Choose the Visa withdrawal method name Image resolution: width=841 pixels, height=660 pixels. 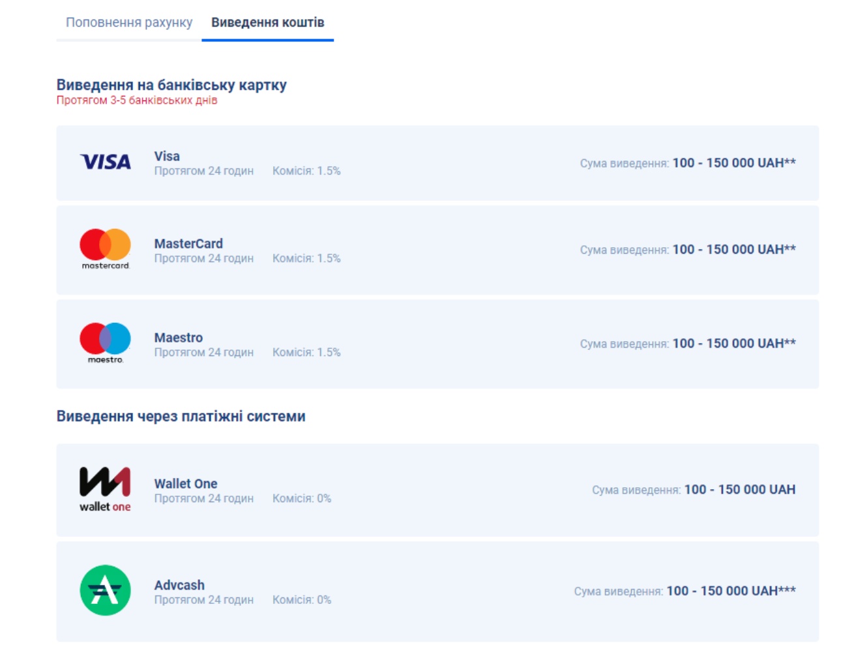click(167, 156)
